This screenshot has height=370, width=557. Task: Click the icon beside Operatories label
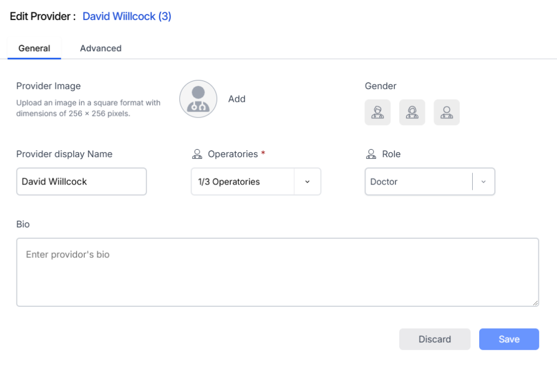[197, 155]
